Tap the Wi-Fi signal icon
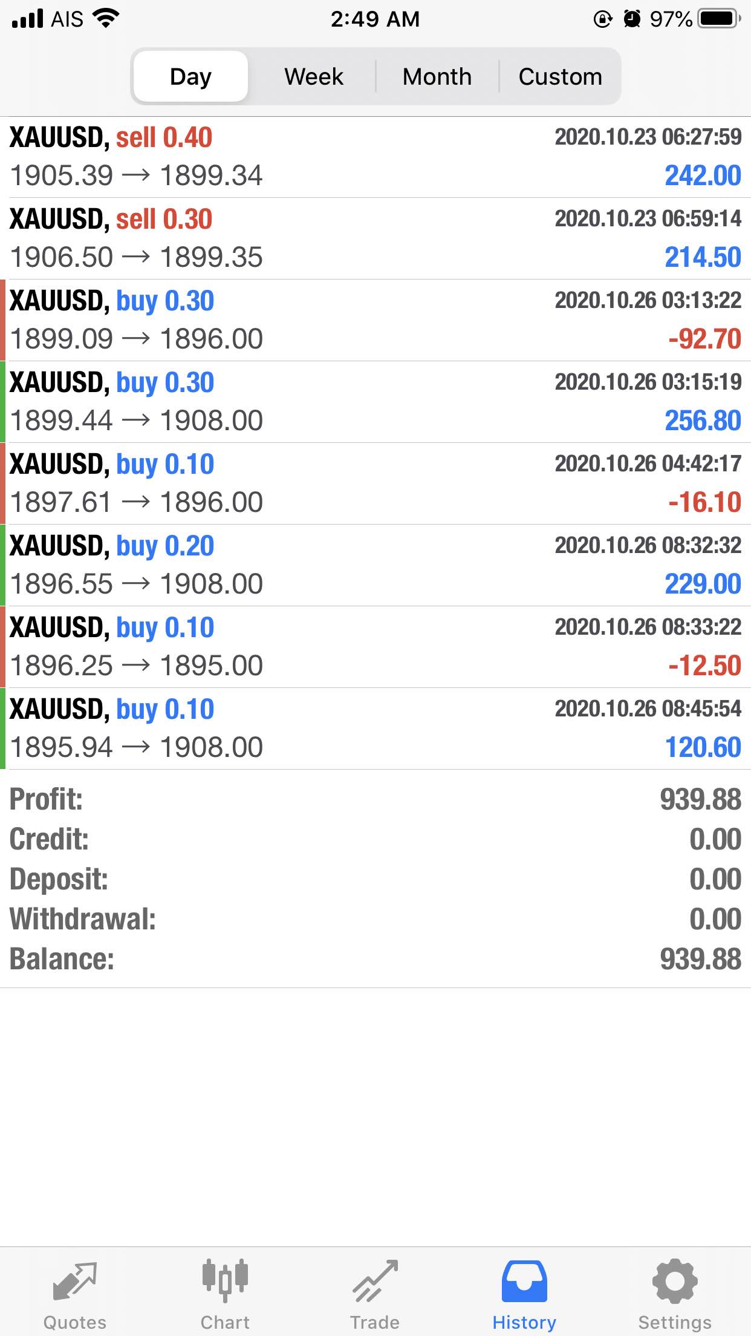 point(106,18)
